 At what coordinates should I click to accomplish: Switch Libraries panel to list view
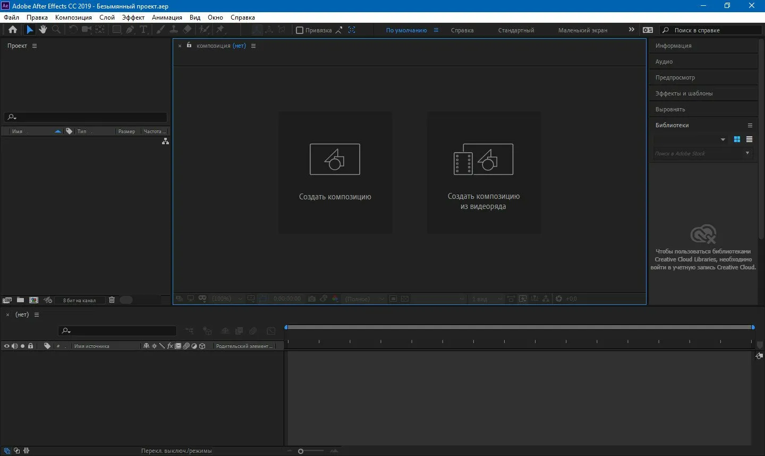coord(749,139)
